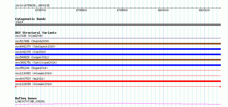Click the nsv1118158 (Alsmadi2014) label

(x=34, y=84)
